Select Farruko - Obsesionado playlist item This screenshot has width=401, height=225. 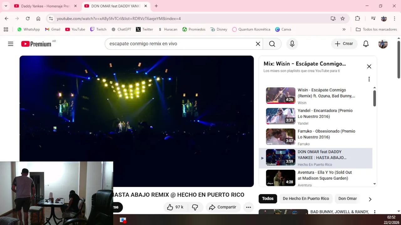[315, 137]
